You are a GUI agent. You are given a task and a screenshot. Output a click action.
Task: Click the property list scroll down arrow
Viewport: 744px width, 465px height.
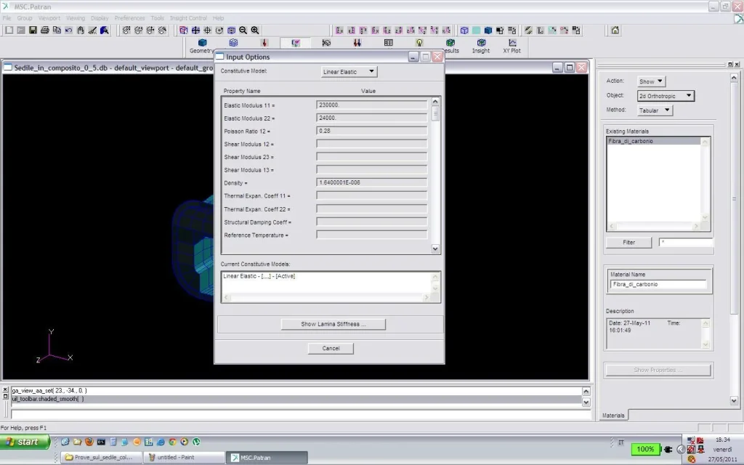click(x=435, y=249)
